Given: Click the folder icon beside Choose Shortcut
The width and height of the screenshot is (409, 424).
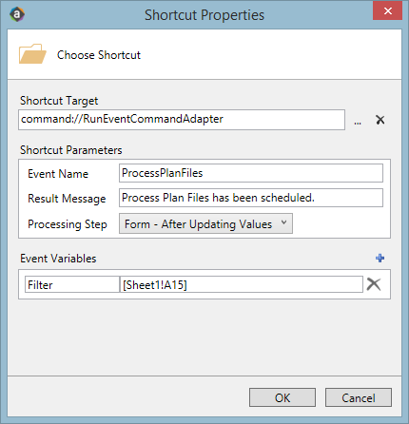Looking at the screenshot, I should click(32, 54).
